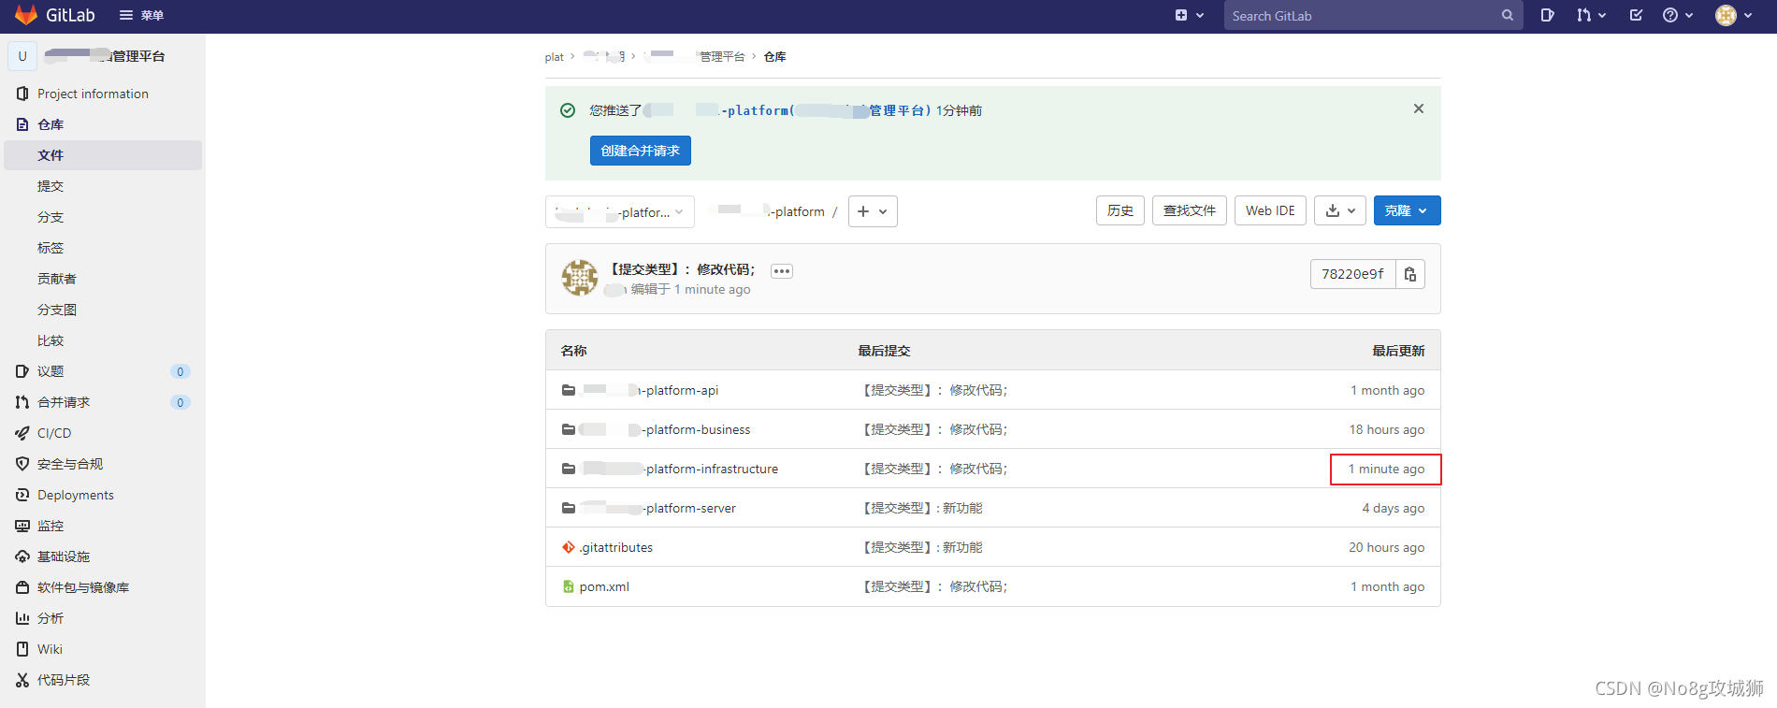Open 代码片段 snippets in sidebar
The image size is (1777, 708).
pos(64,680)
